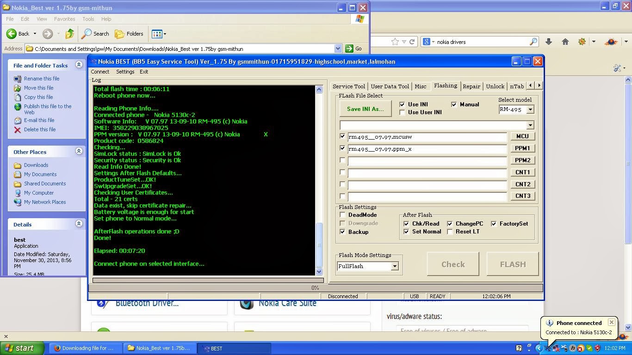Uncheck the PPM1 file row checkbox

pos(342,148)
